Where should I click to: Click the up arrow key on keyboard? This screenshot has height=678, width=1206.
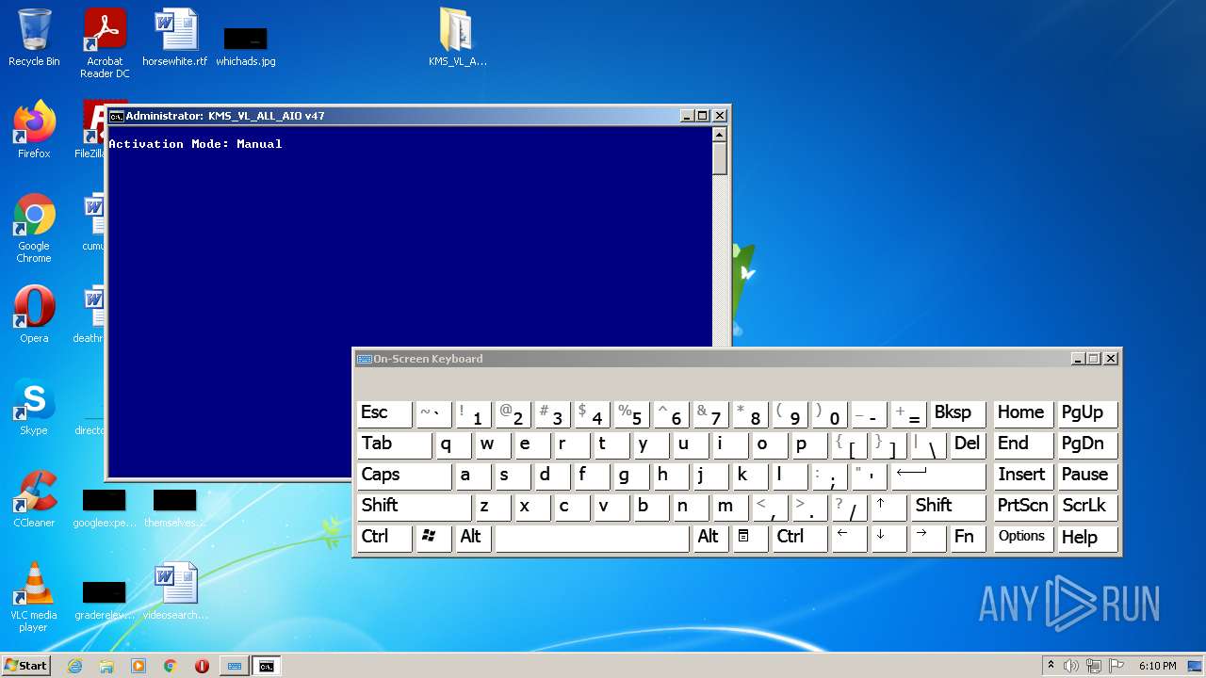(x=888, y=506)
